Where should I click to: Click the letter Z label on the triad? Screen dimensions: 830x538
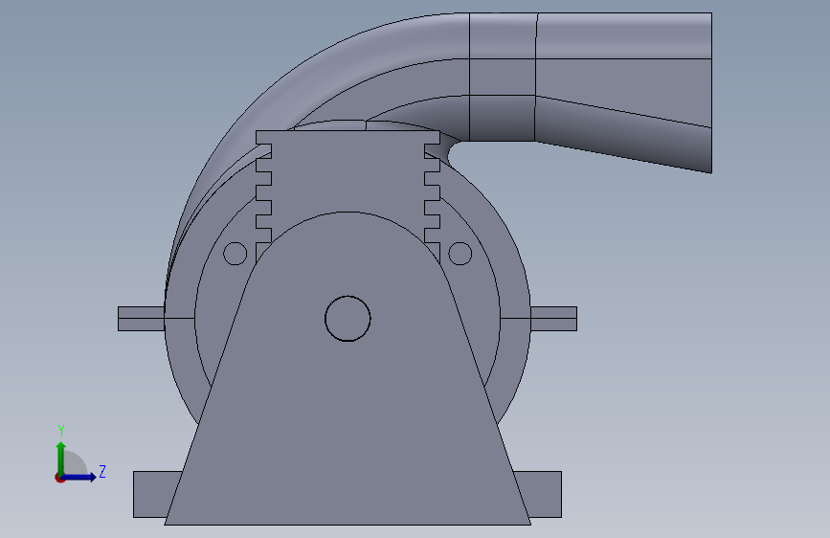[x=102, y=471]
